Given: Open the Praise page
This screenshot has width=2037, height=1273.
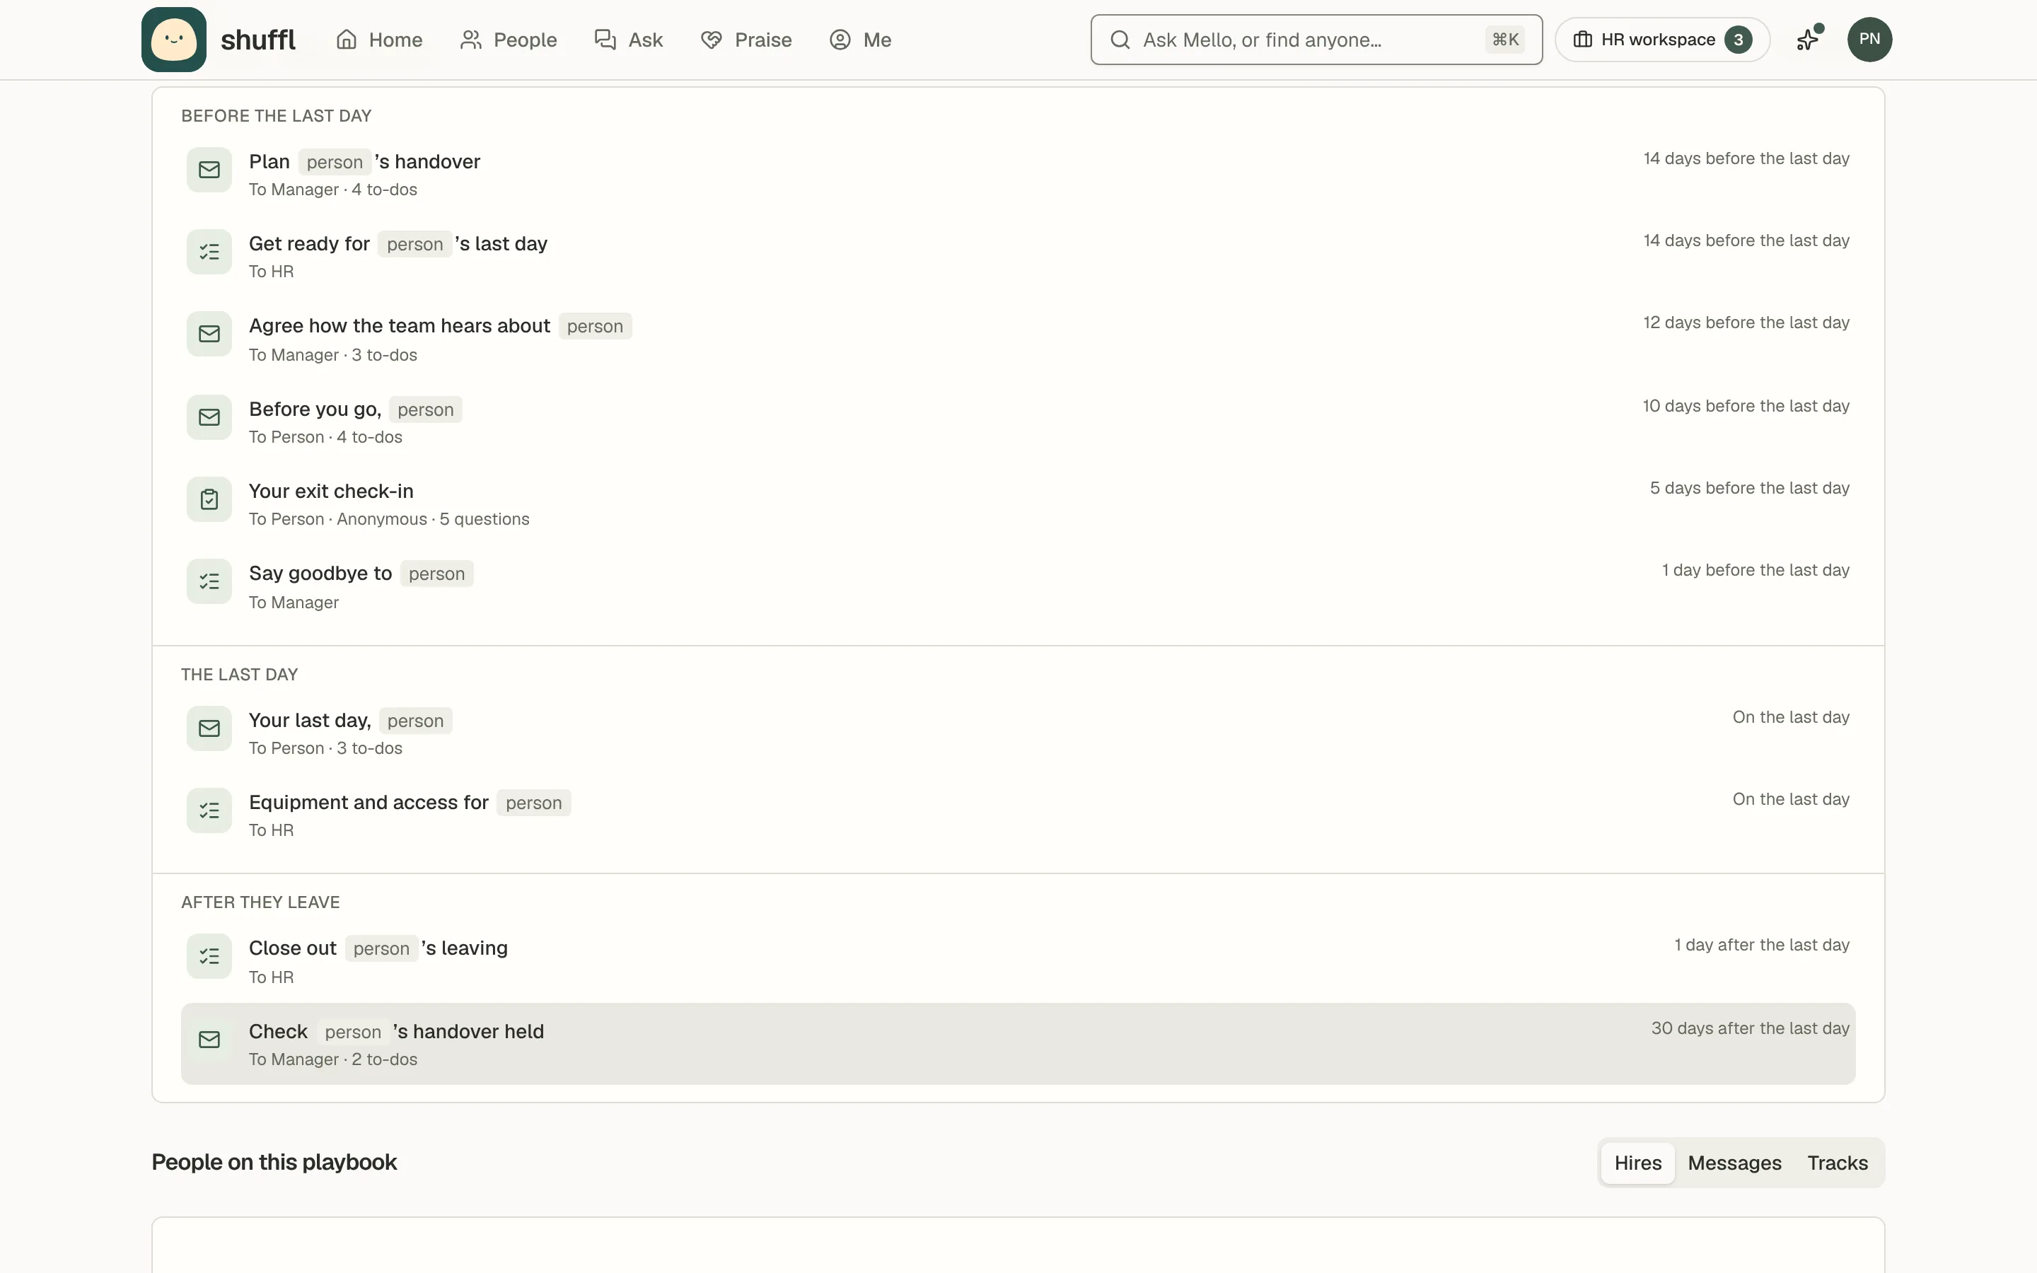Looking at the screenshot, I should coord(745,40).
